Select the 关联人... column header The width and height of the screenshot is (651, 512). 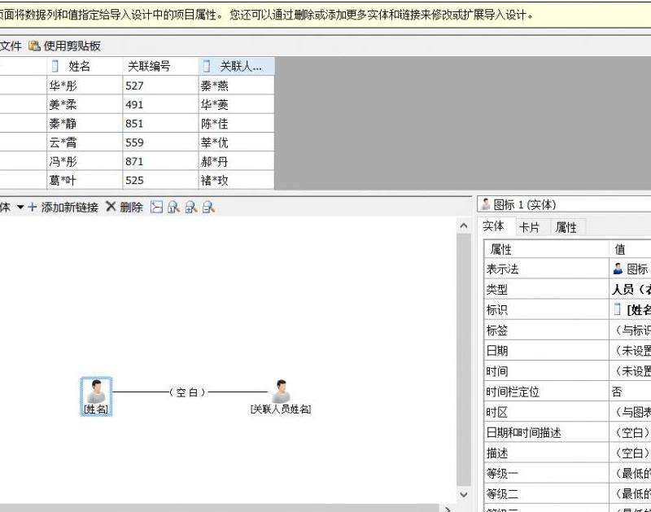pyautogui.click(x=237, y=66)
